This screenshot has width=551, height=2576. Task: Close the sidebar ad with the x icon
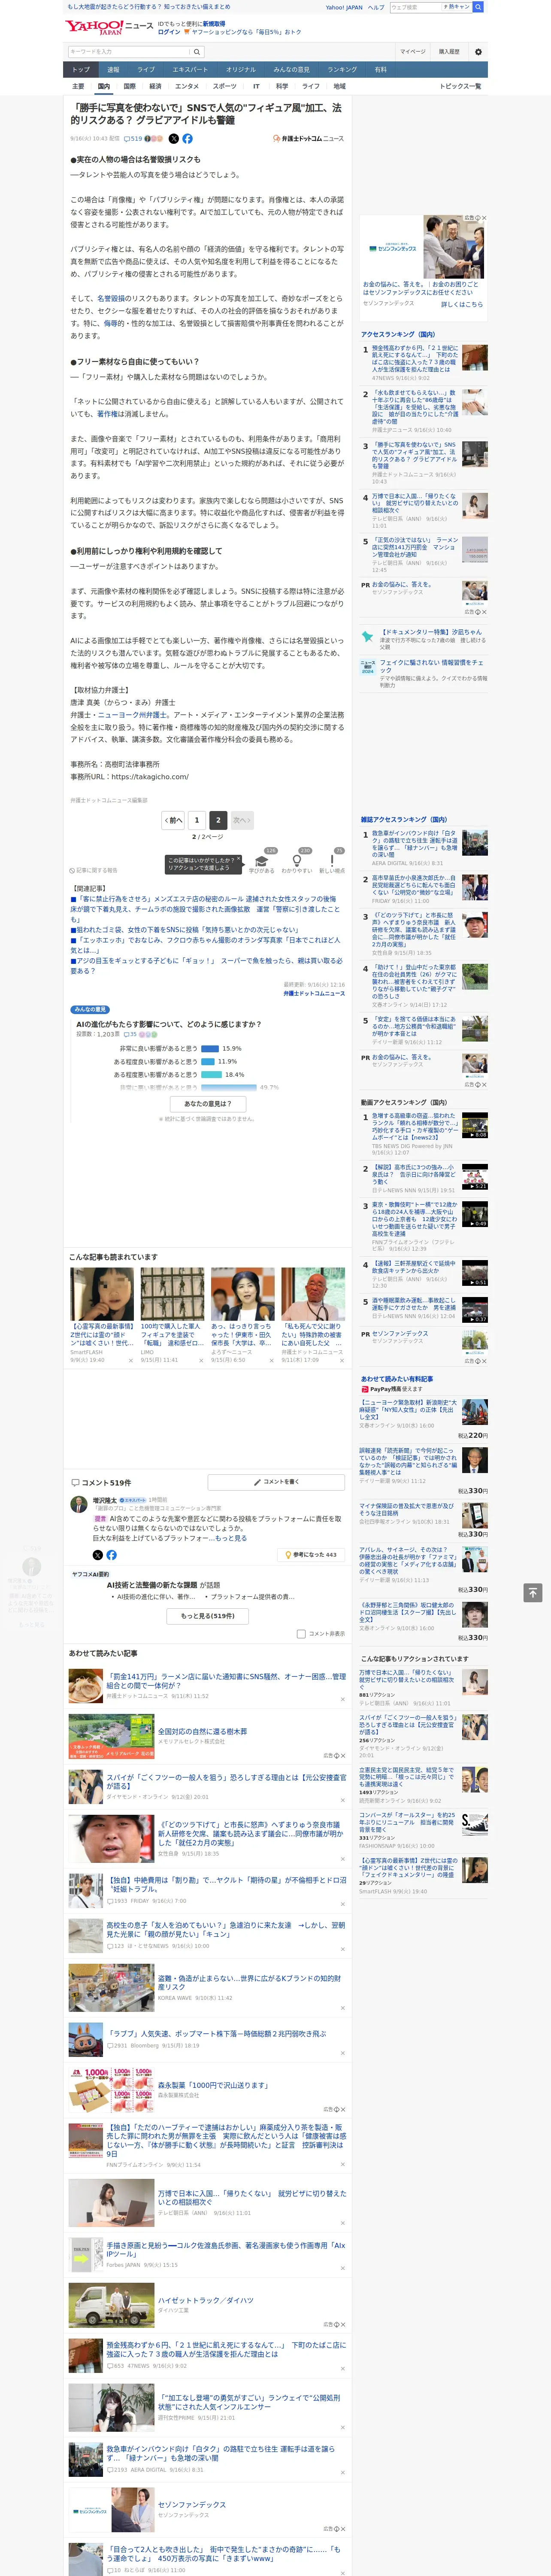pos(484,218)
